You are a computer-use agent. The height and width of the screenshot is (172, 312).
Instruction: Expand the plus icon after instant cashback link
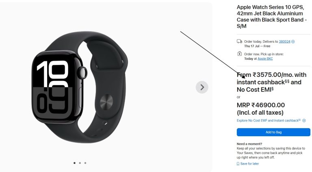pyautogui.click(x=304, y=120)
